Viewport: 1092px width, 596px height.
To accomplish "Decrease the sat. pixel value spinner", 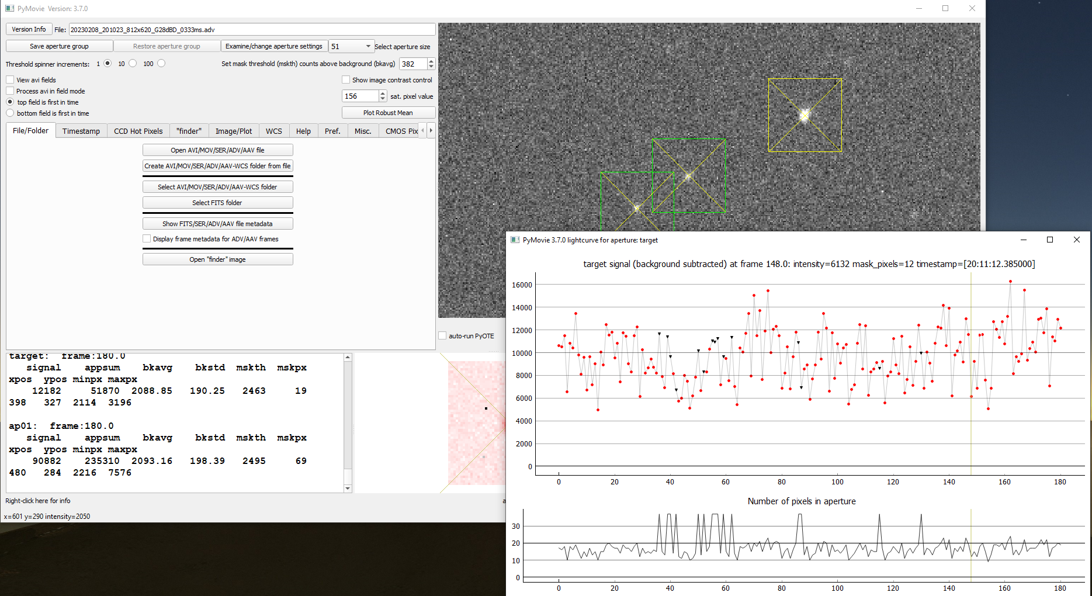I will (x=383, y=99).
